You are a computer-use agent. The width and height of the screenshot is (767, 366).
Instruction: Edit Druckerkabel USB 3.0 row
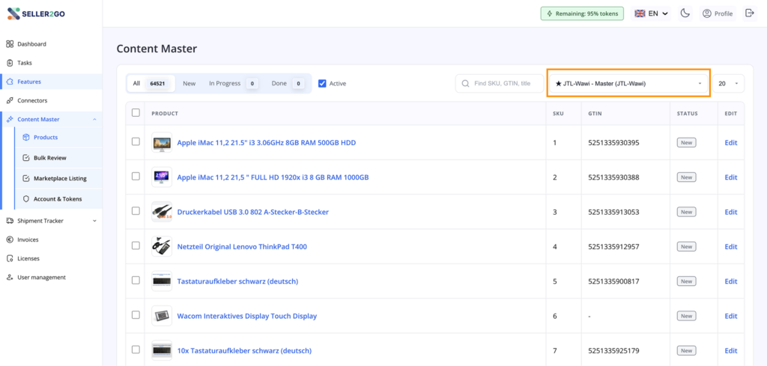[730, 212]
